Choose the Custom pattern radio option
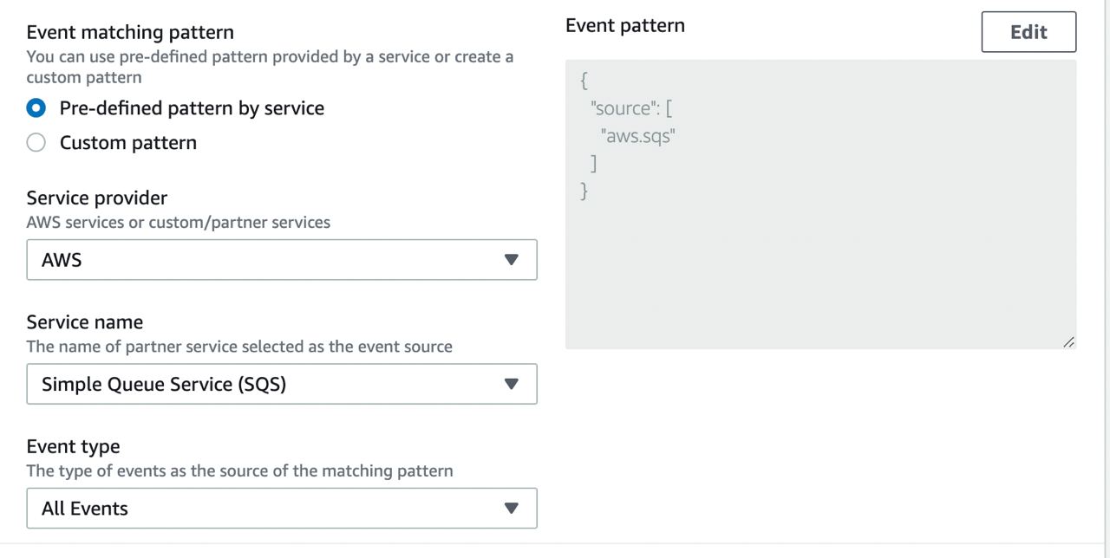 [x=36, y=143]
